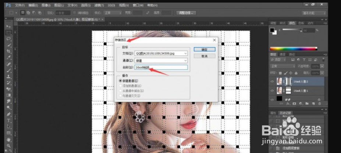The width and height of the screenshot is (341, 153).
Task: Hide the 16xx8人像2 layer eye icon
Action: pyautogui.click(x=272, y=81)
